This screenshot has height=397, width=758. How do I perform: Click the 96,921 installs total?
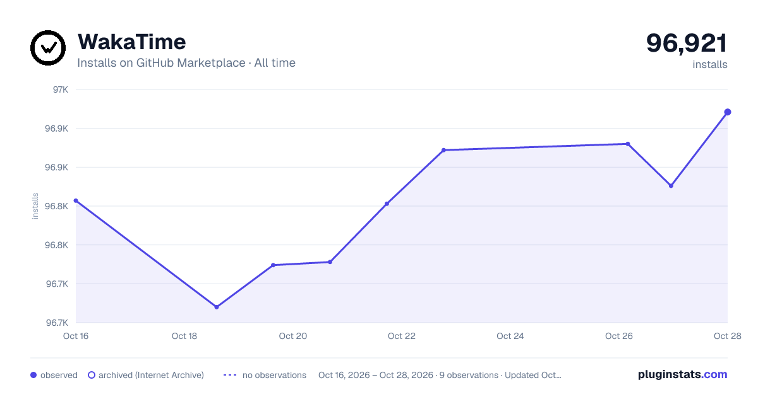pos(687,43)
